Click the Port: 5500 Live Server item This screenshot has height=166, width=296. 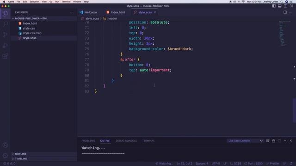253,164
